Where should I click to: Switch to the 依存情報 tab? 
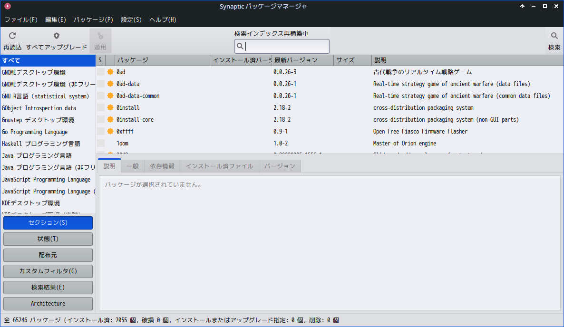tap(162, 166)
